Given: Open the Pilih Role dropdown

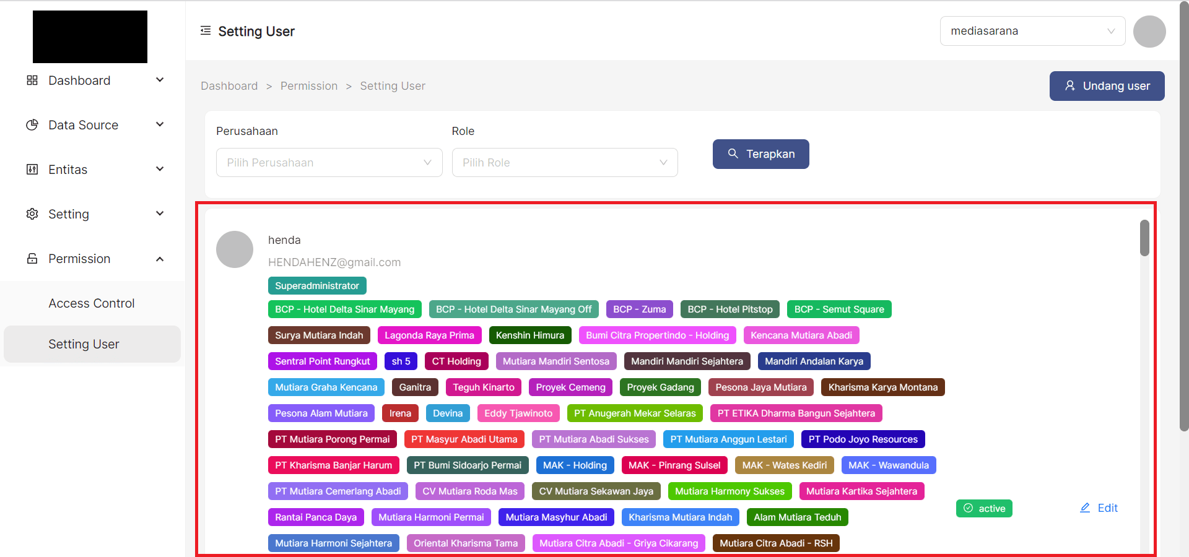Looking at the screenshot, I should (564, 163).
